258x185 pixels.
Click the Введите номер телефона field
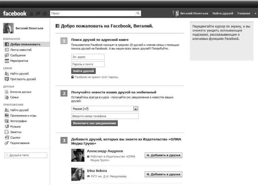tap(105, 116)
